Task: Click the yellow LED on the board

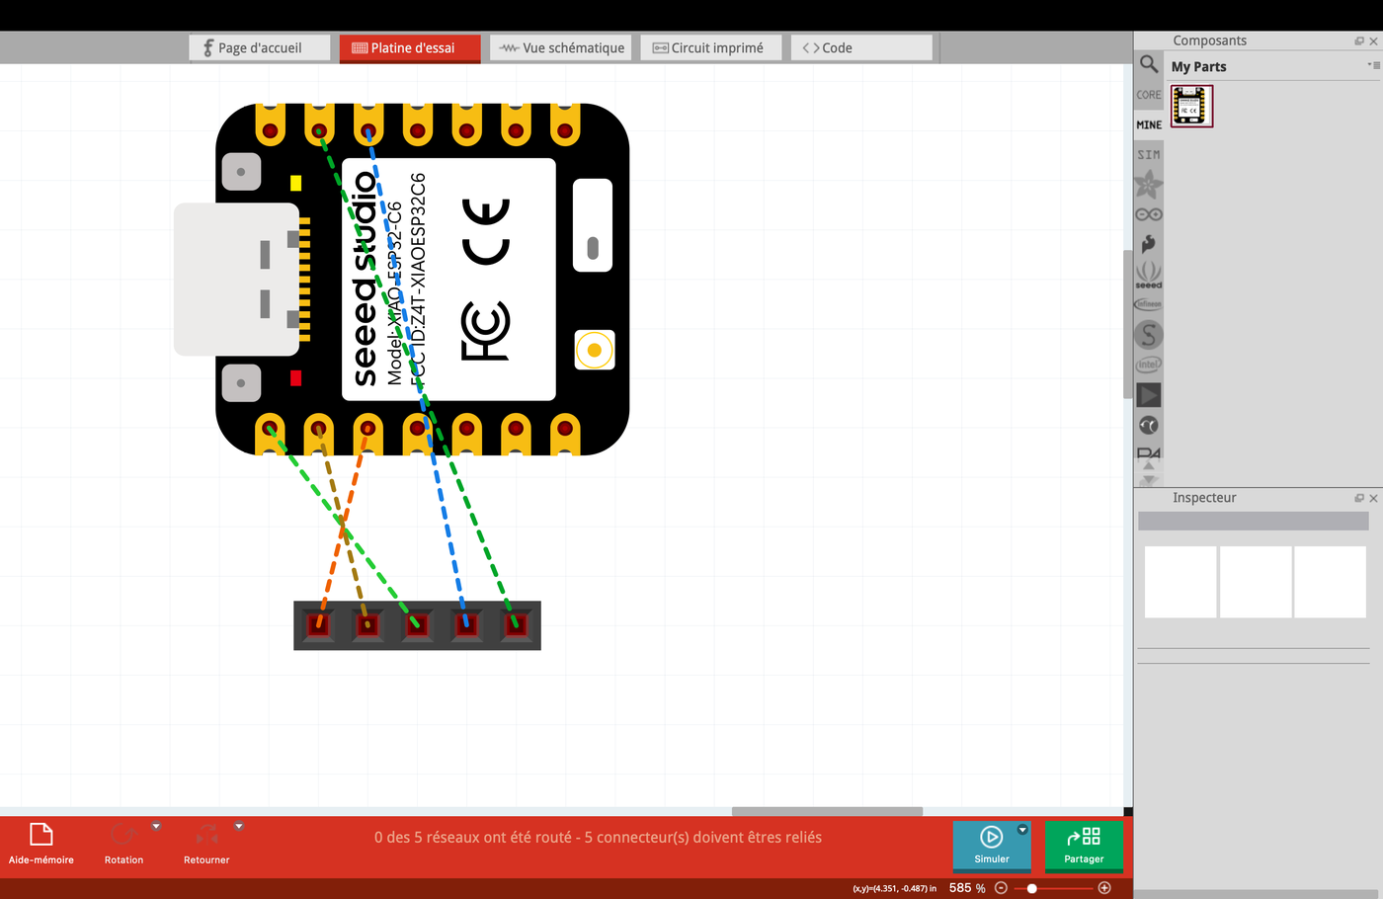Action: click(x=295, y=183)
